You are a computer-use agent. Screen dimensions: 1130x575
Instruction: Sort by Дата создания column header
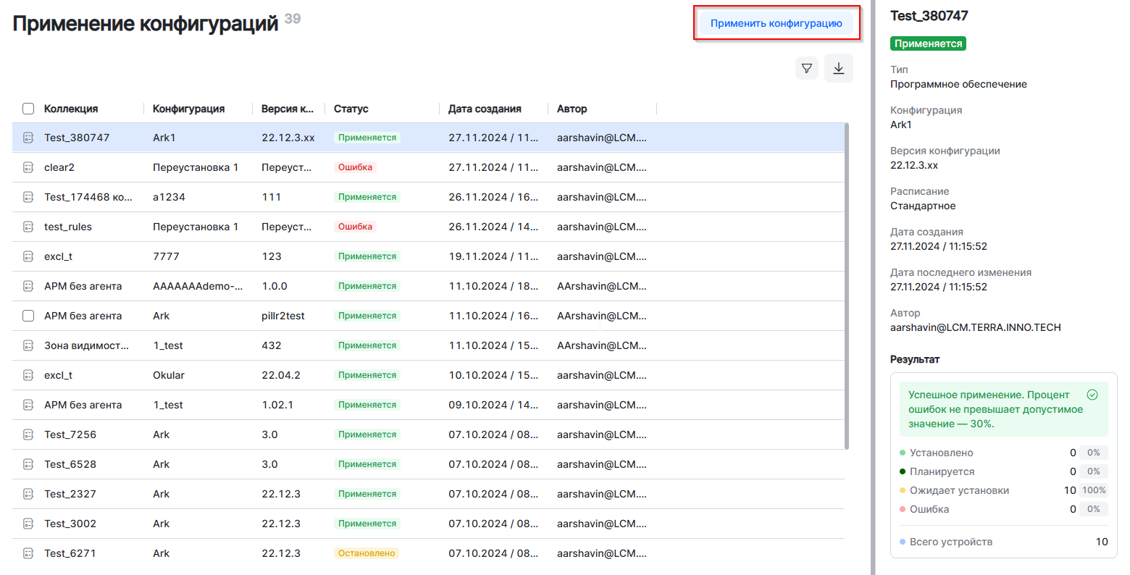[485, 109]
